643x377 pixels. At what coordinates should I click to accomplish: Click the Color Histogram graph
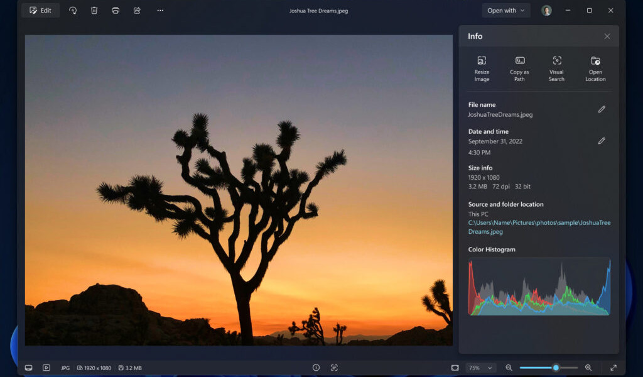coord(539,287)
